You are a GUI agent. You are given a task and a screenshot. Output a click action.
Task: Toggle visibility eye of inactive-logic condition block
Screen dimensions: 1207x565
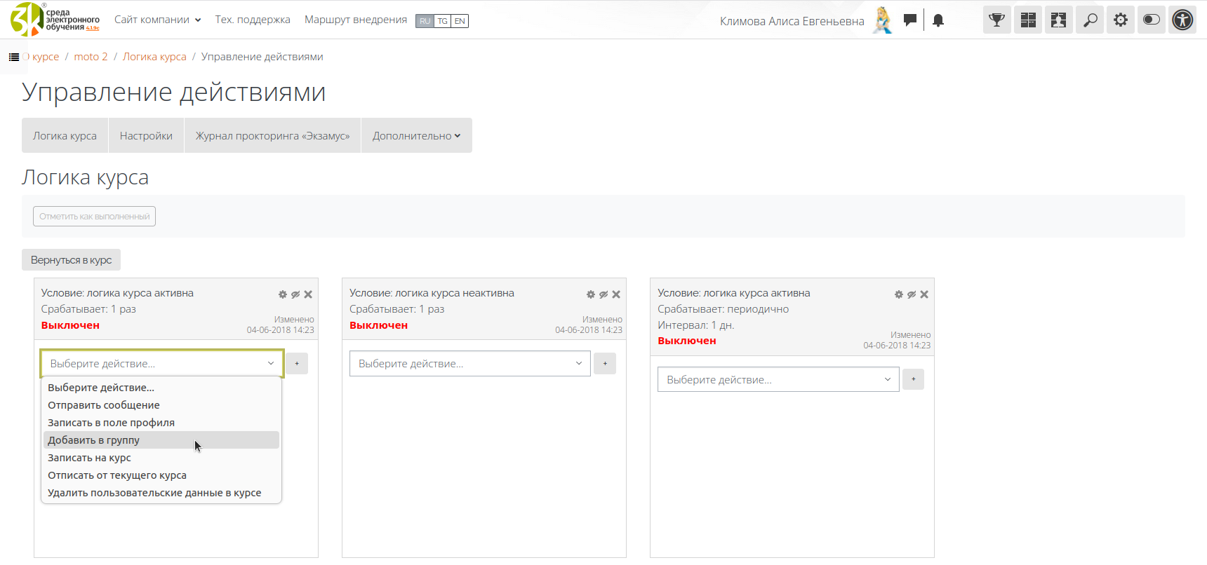[603, 294]
